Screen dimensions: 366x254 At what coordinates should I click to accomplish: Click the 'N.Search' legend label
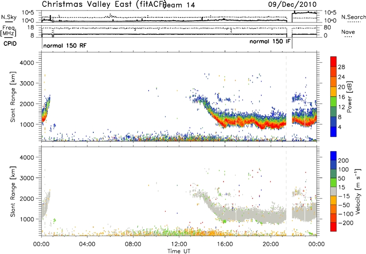click(x=353, y=17)
